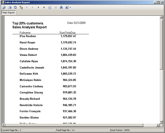Select the name McGuigan Robin
This screenshot has height=133, width=165.
click(x=30, y=80)
